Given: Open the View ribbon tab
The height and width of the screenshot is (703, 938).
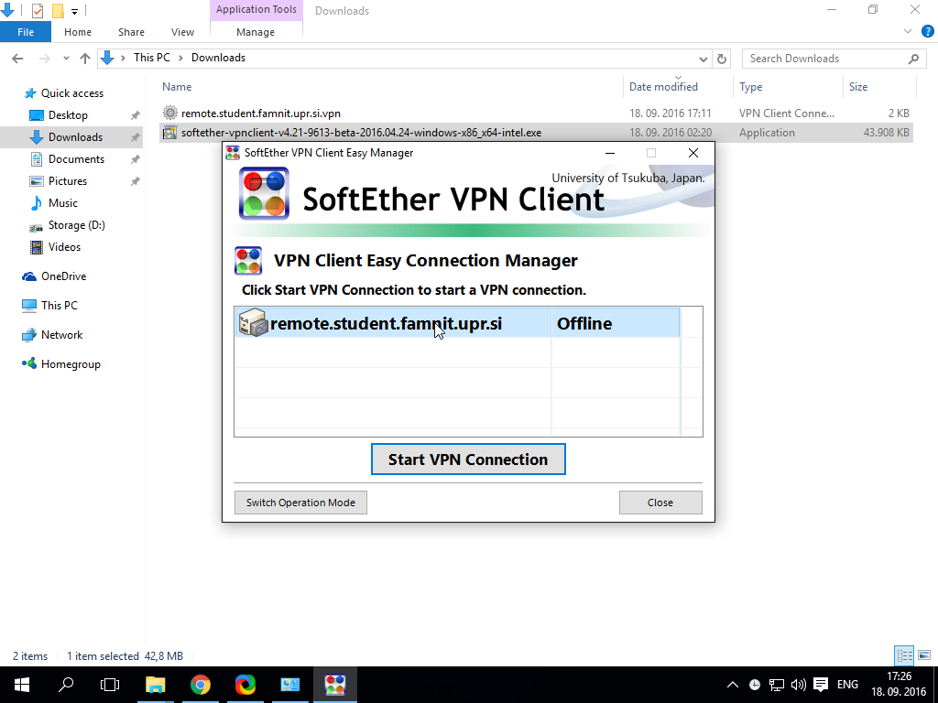Looking at the screenshot, I should (x=182, y=32).
